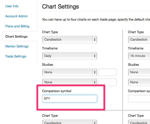Open the first Studies None dropdown
Image resolution: width=150 pixels, height=124 pixels.
pos(70,72)
